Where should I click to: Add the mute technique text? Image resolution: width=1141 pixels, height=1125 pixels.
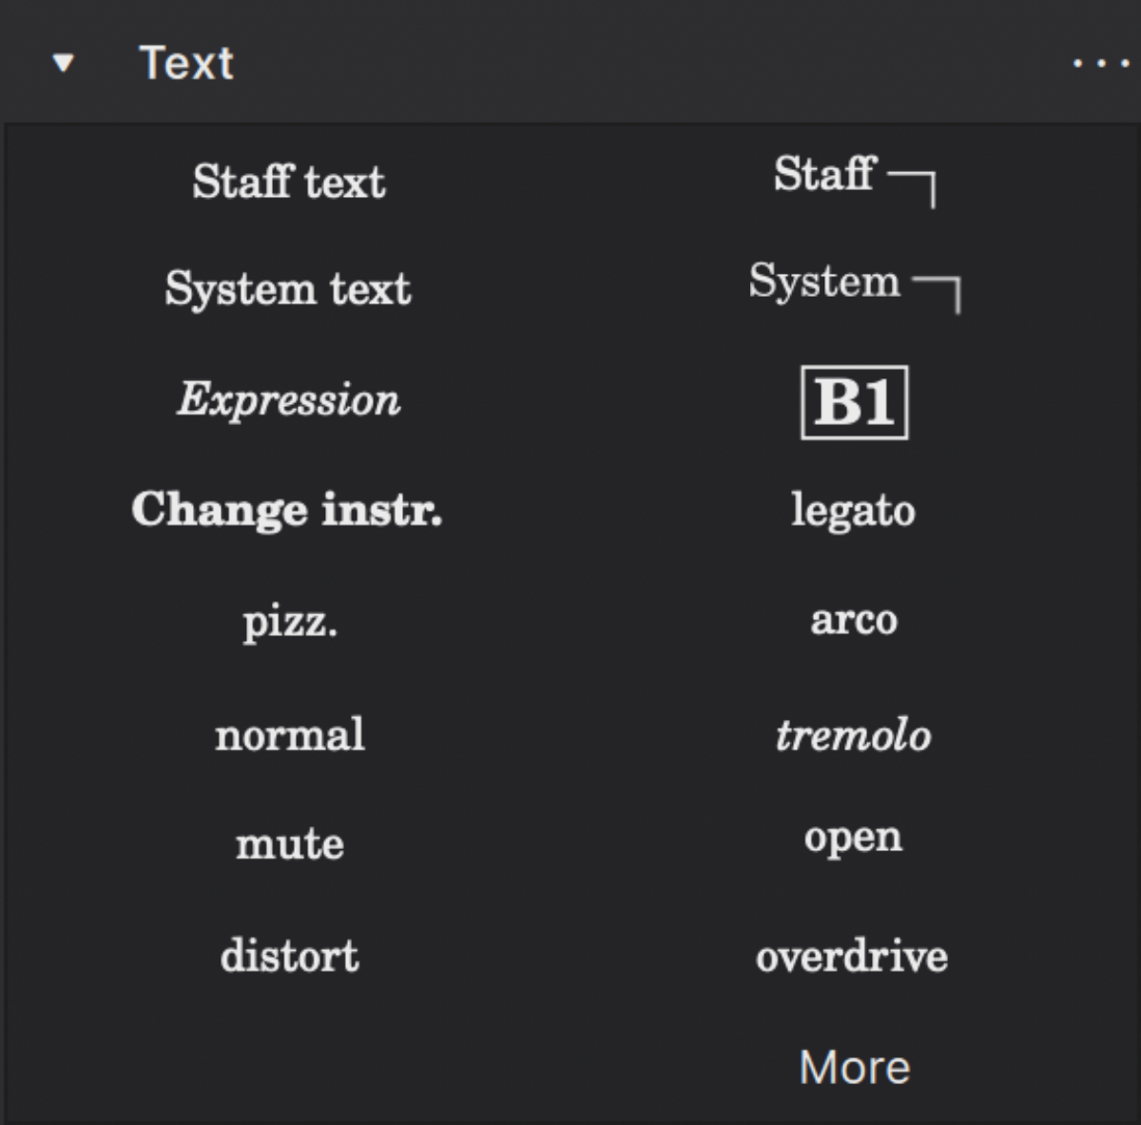pos(289,844)
